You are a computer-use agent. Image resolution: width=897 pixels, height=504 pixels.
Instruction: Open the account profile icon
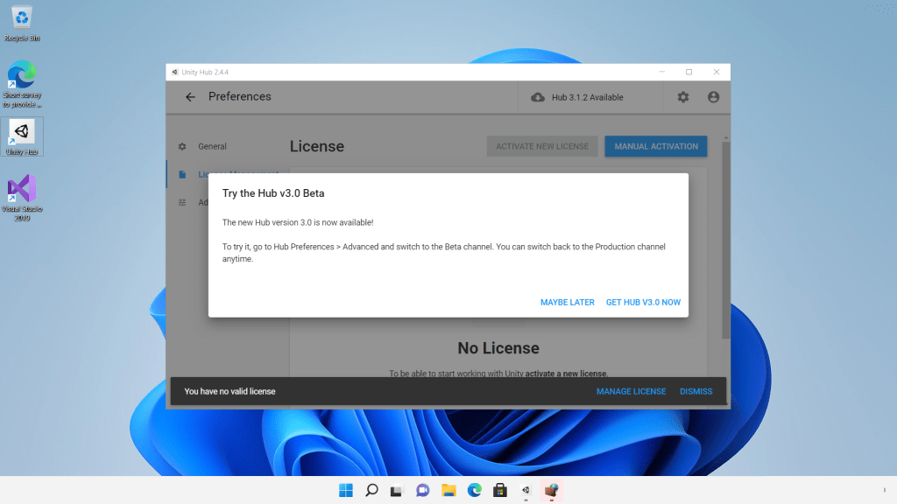pyautogui.click(x=713, y=97)
